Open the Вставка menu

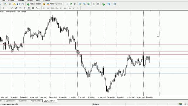[x=11, y=1]
